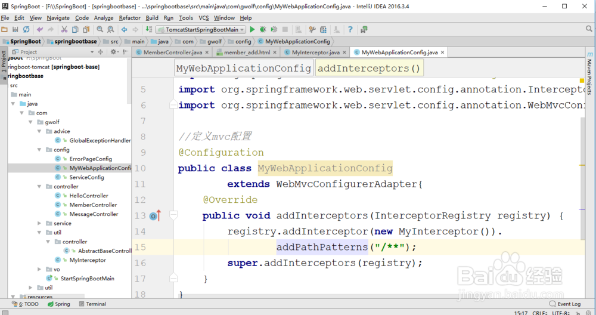
Task: Click the Replace icon next to Find
Action: point(111,29)
